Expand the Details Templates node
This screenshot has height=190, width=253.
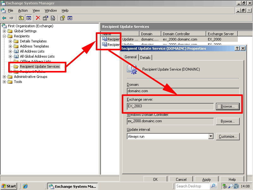(x=10, y=41)
